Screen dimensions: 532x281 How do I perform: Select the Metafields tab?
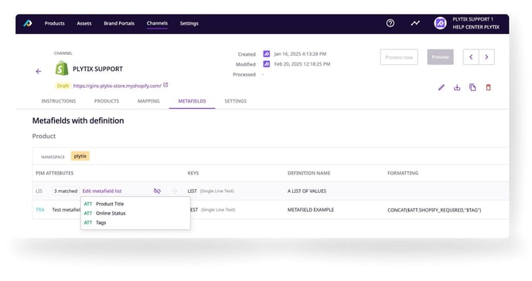pyautogui.click(x=192, y=101)
